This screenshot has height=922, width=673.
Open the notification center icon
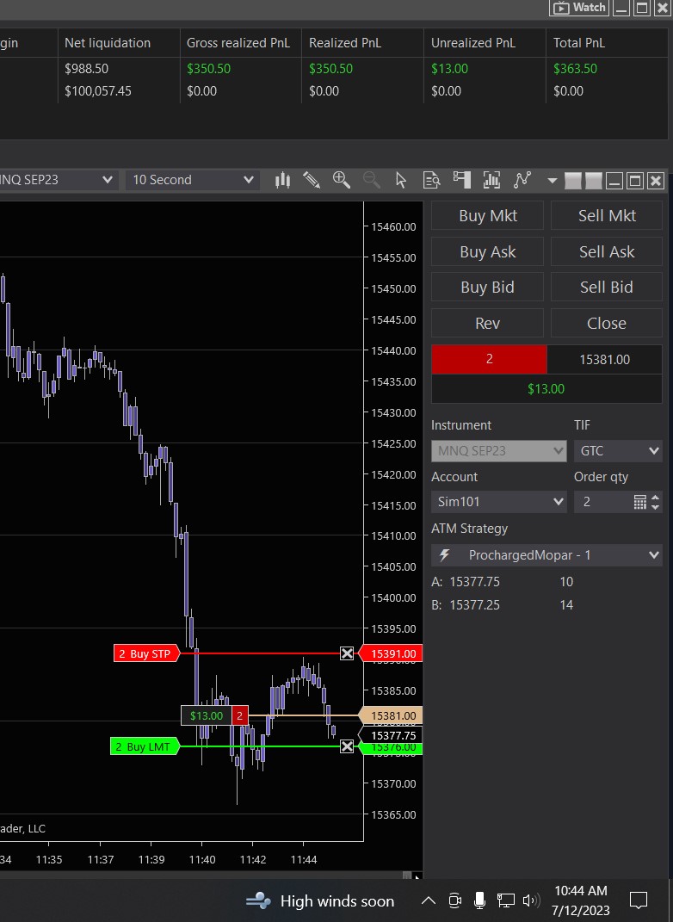tap(639, 900)
